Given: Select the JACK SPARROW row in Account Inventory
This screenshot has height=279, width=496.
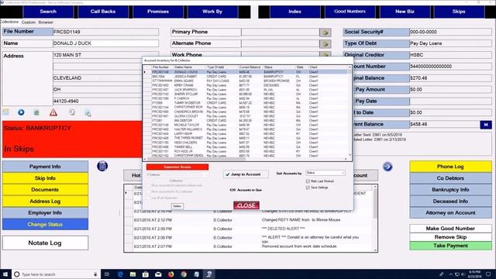Looking at the screenshot, I should tap(246, 90).
